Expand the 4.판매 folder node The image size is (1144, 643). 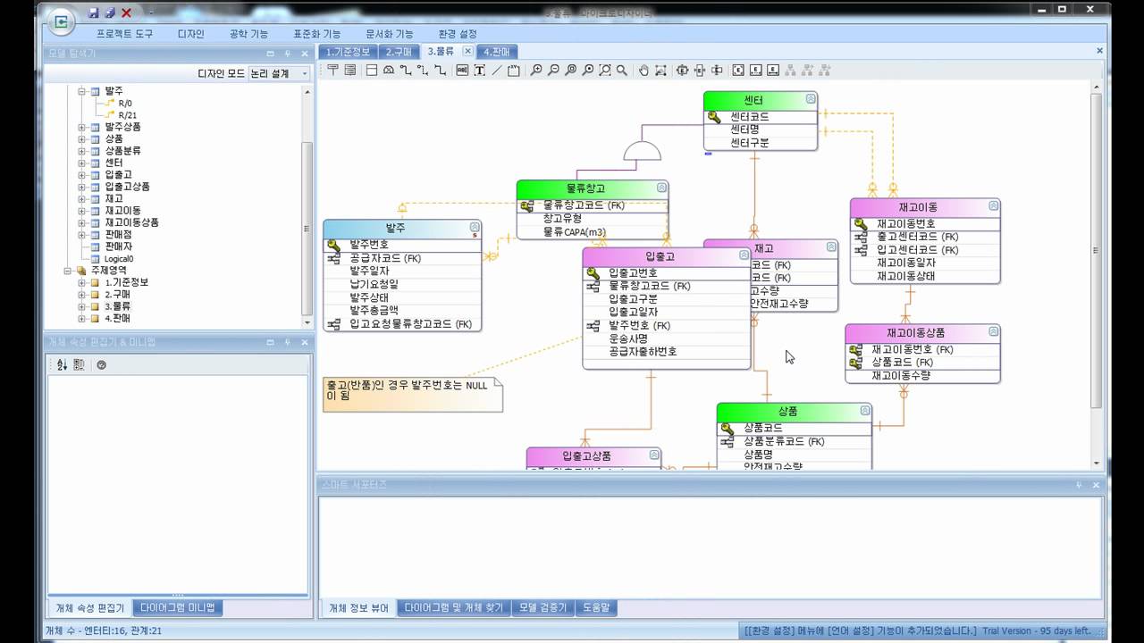point(81,318)
